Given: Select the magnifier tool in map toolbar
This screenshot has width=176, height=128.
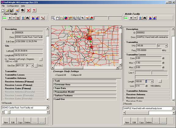Looking at the screenshot, I should (x=53, y=18).
